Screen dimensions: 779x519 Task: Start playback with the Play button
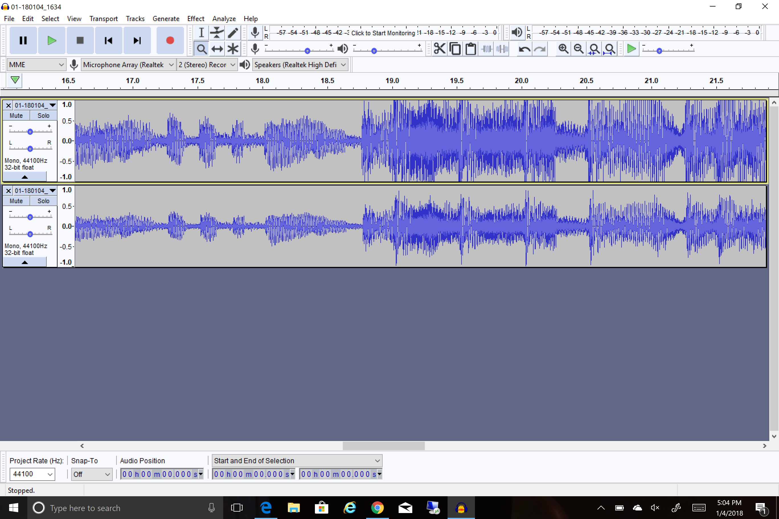coord(52,40)
